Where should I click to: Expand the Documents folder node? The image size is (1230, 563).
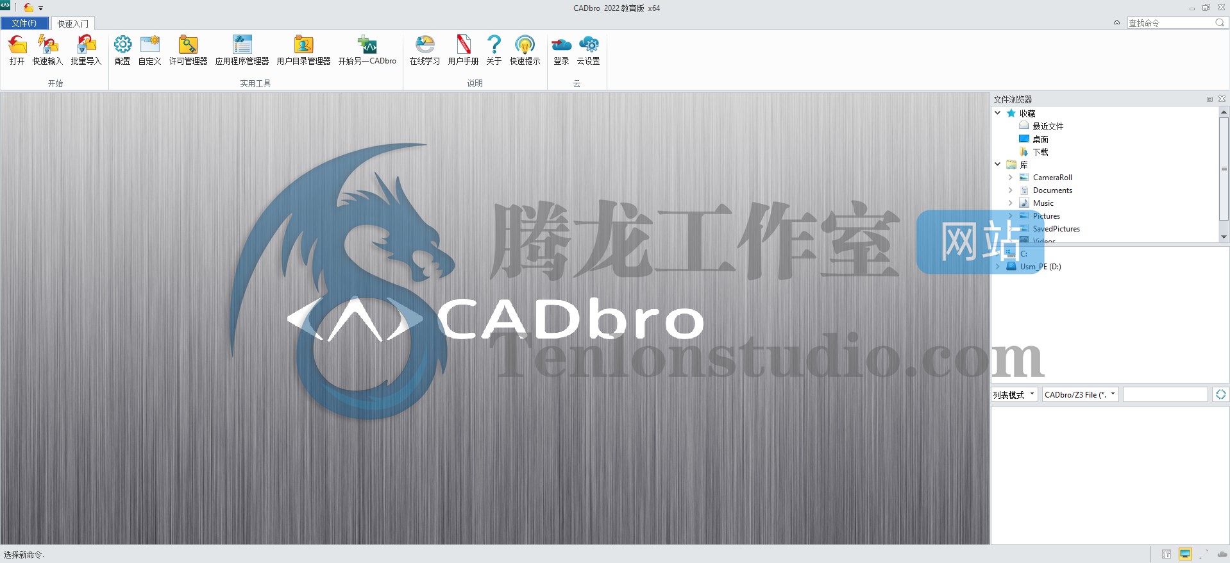click(x=1010, y=190)
